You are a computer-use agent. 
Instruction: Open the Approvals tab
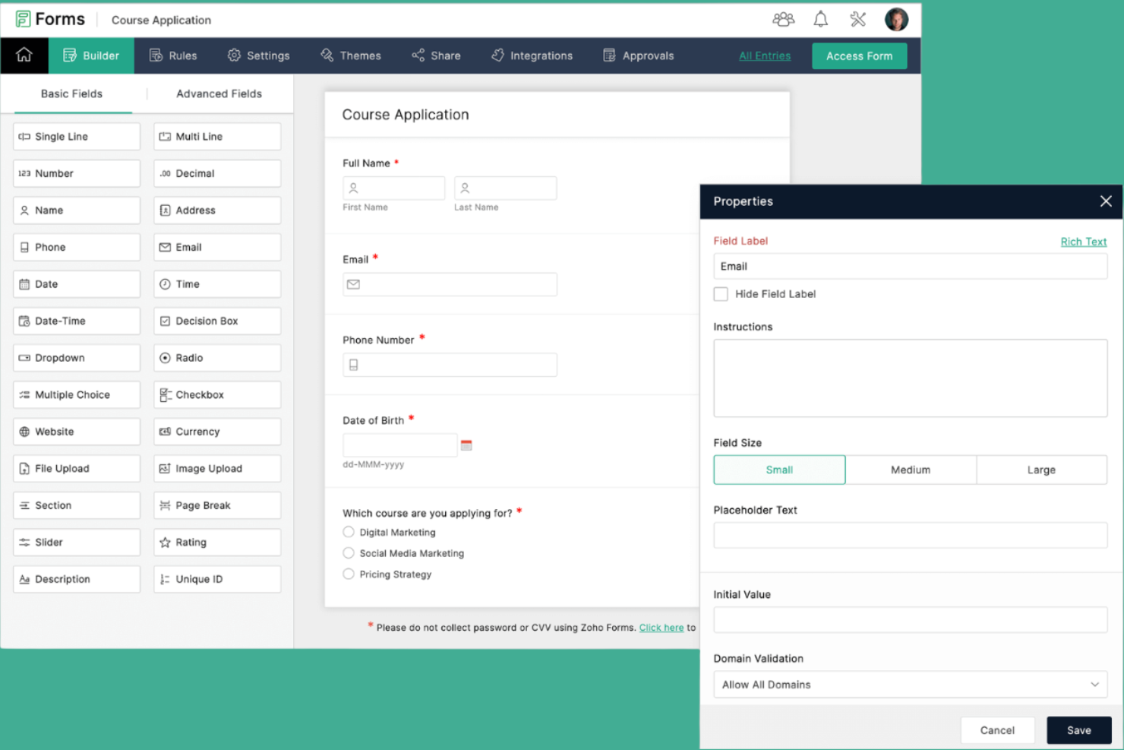pos(638,55)
